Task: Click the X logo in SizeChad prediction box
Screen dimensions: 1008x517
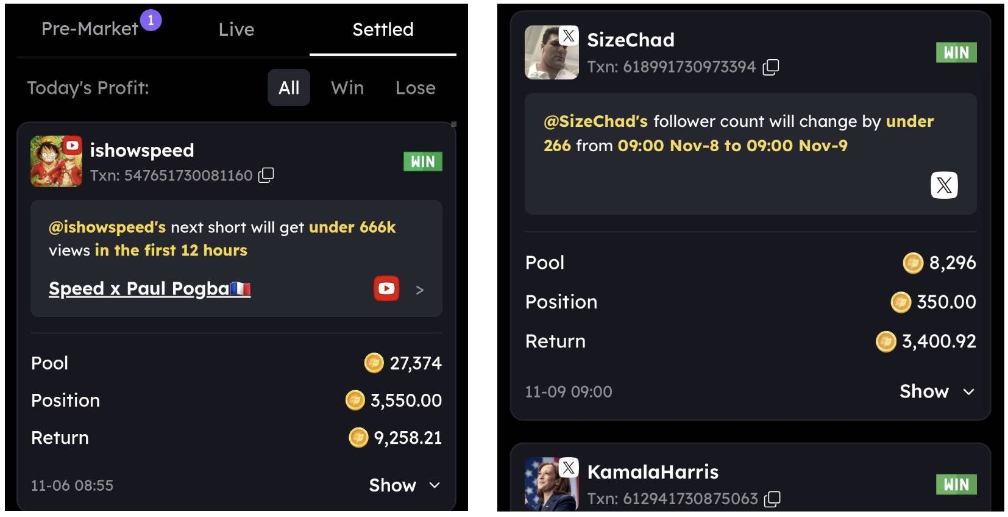Action: 944,185
